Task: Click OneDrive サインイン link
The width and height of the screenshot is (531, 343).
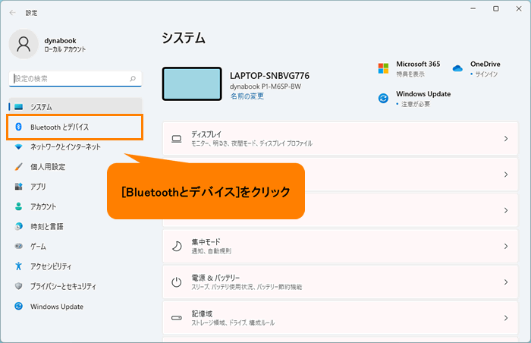Action: point(486,74)
